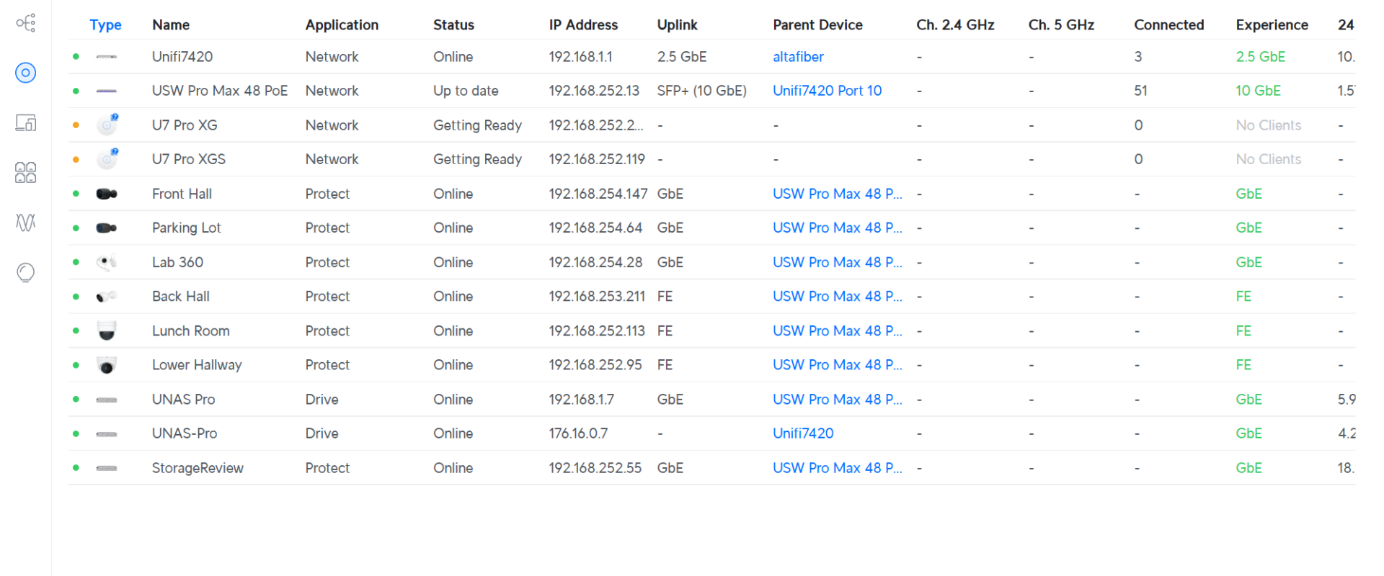Open the Topology icon in sidebar
Viewport: 1384px width, 576px height.
click(x=26, y=23)
